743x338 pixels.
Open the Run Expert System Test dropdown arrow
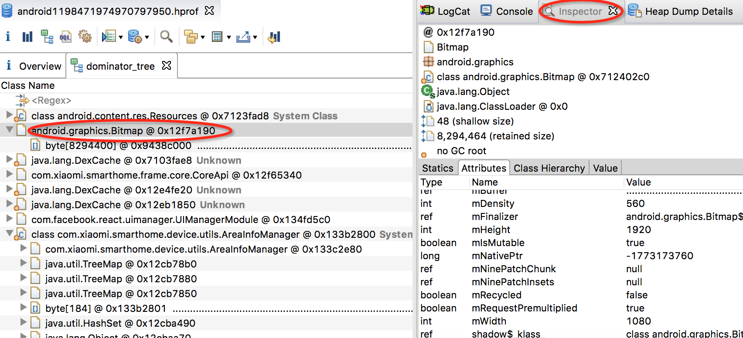(120, 37)
